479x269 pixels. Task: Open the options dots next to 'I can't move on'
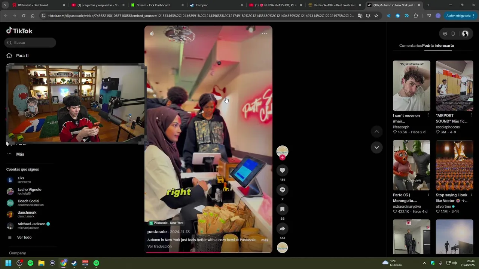428,115
